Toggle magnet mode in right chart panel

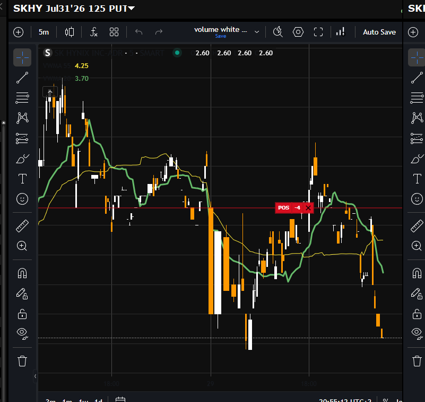417,273
